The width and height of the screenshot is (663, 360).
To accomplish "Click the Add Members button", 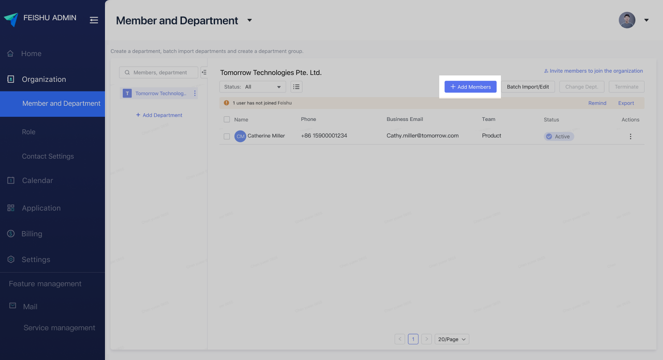I will click(x=470, y=86).
